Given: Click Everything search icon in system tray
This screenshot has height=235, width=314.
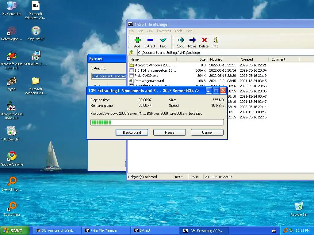Looking at the screenshot, I should click(x=286, y=230).
